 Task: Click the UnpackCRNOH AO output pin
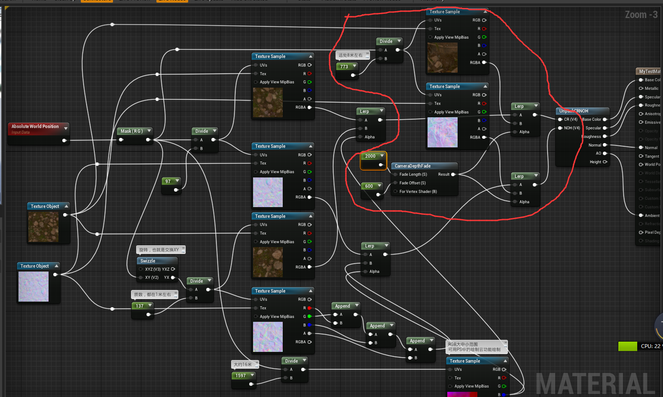click(x=605, y=153)
